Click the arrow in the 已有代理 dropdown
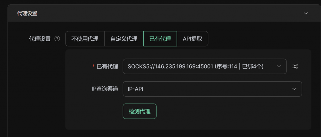The height and width of the screenshot is (137, 321). pyautogui.click(x=279, y=66)
